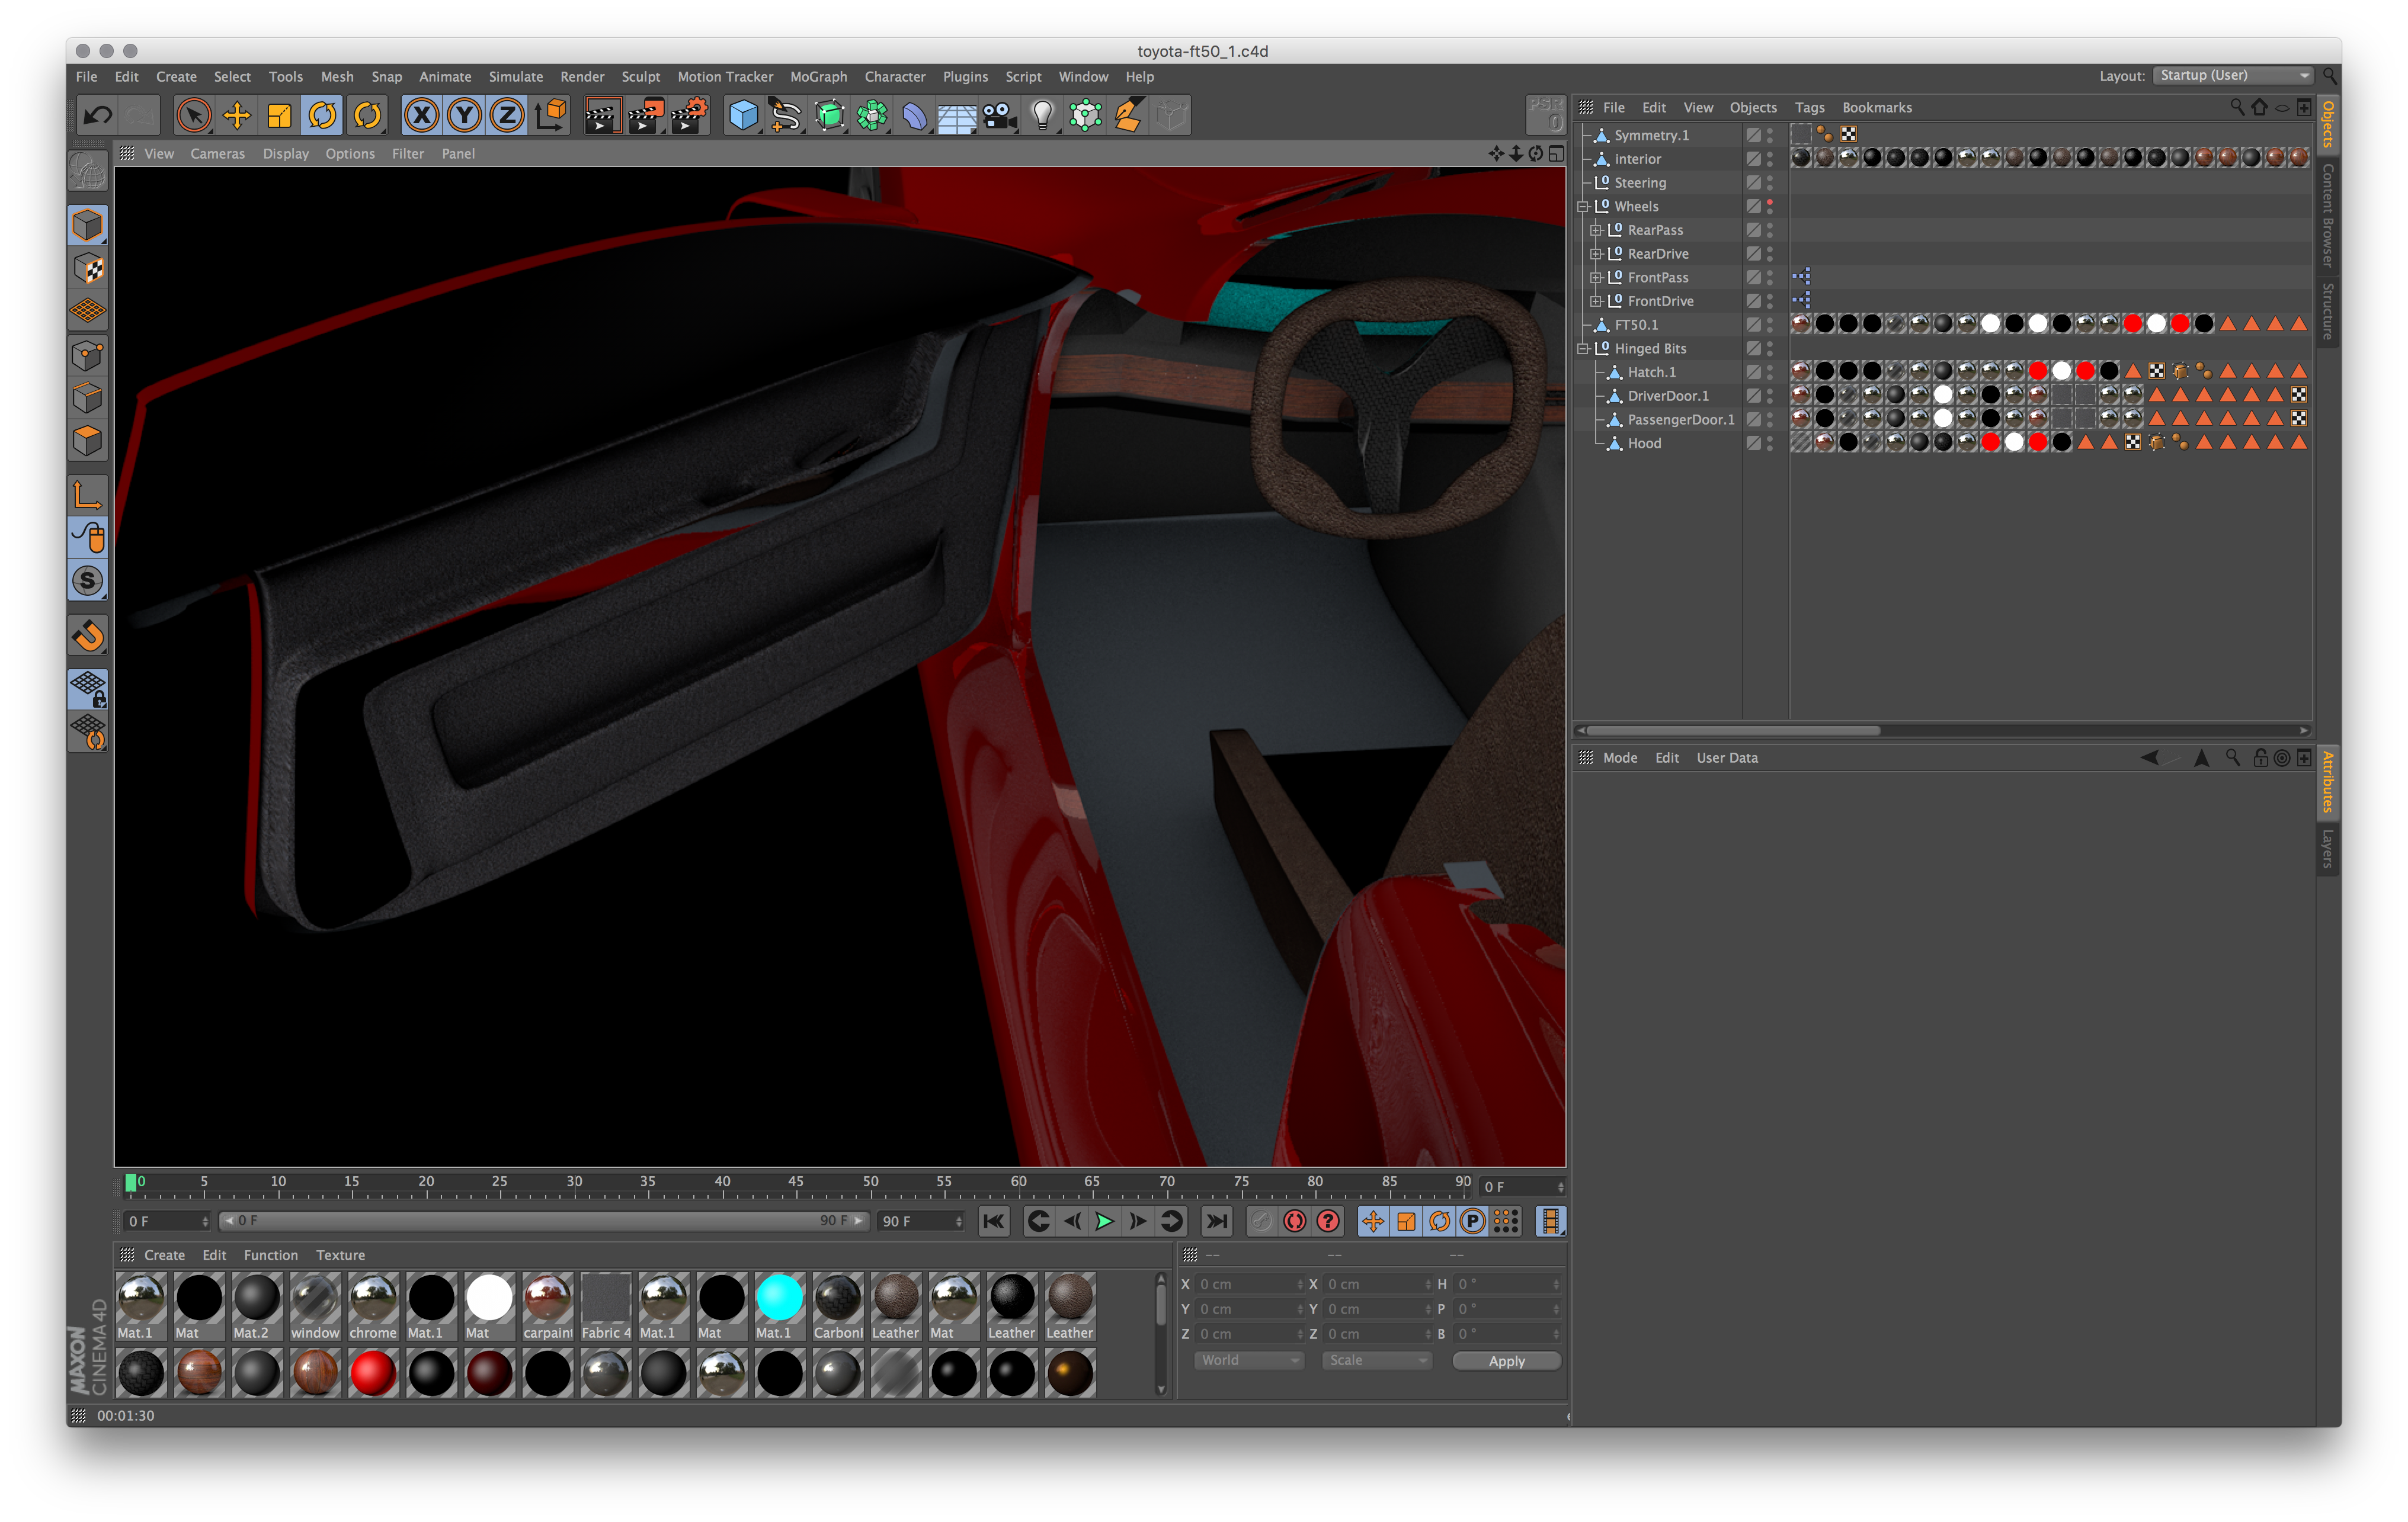Click the Apply button
This screenshot has height=1522, width=2408.
[x=1506, y=1361]
